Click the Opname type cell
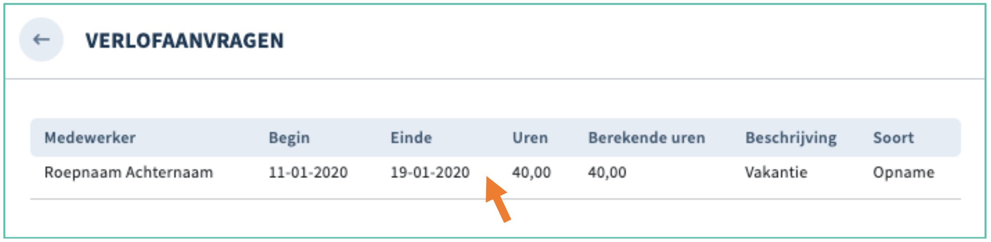The image size is (991, 242). (x=904, y=172)
